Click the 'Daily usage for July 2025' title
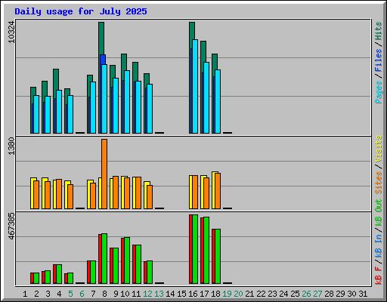The width and height of the screenshot is (387, 302). (x=81, y=11)
